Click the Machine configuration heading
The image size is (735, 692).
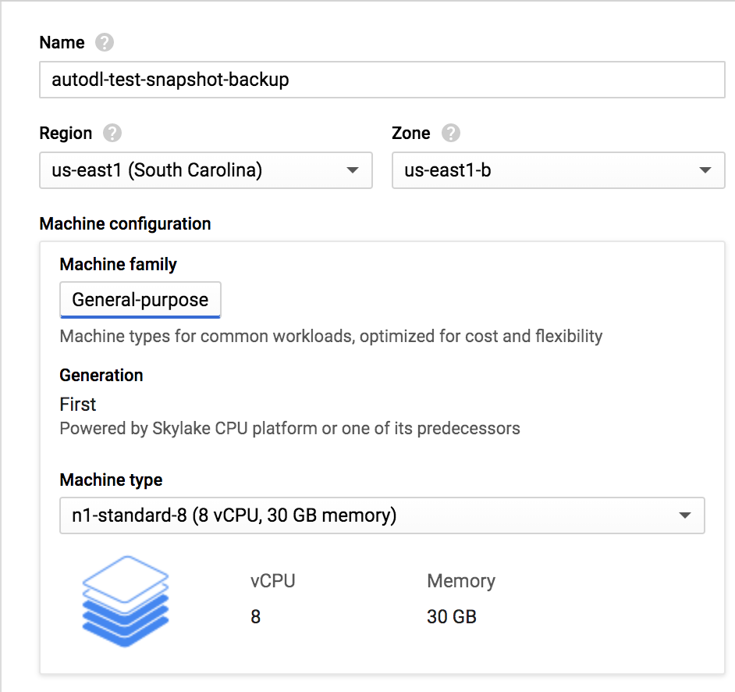click(x=125, y=224)
